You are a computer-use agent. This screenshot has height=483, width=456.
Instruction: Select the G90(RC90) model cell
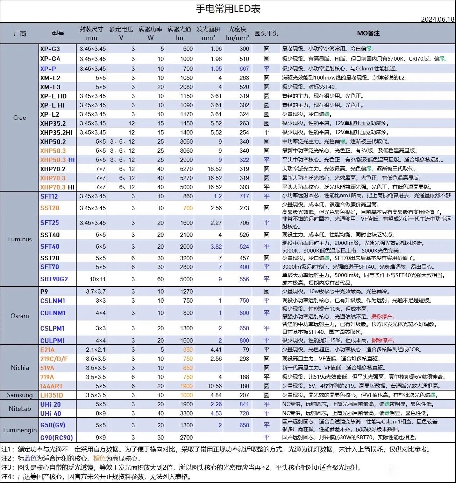tap(58, 437)
